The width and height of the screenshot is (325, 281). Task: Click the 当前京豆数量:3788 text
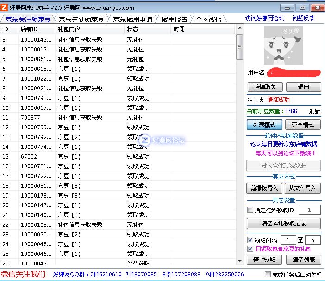pos(272,111)
